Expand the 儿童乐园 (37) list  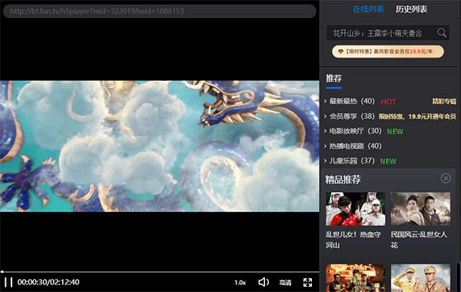[349, 161]
